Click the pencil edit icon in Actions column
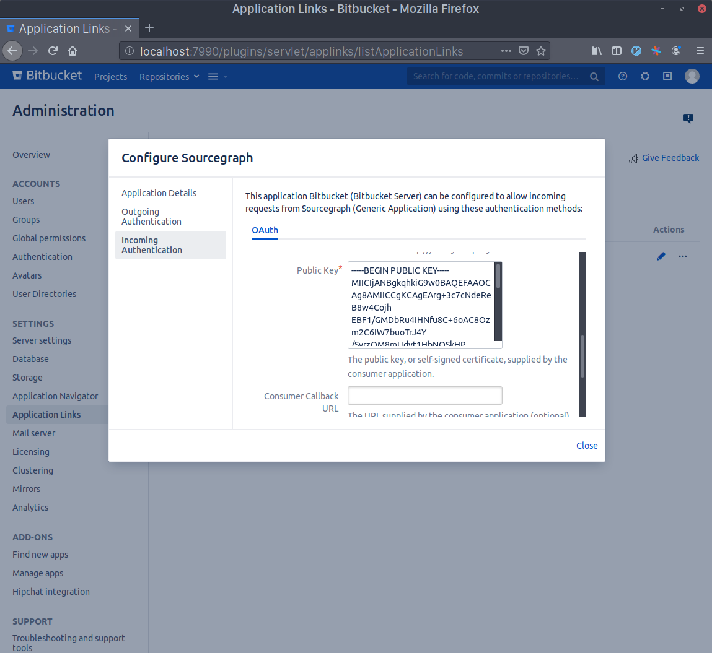 661,256
